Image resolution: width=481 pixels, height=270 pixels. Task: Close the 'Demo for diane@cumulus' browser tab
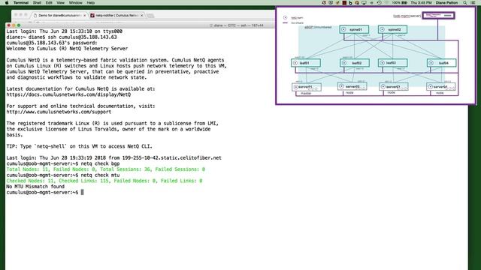[x=84, y=15]
